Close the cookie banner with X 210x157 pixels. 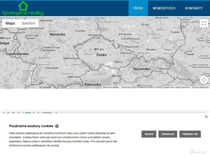pyautogui.click(x=206, y=117)
